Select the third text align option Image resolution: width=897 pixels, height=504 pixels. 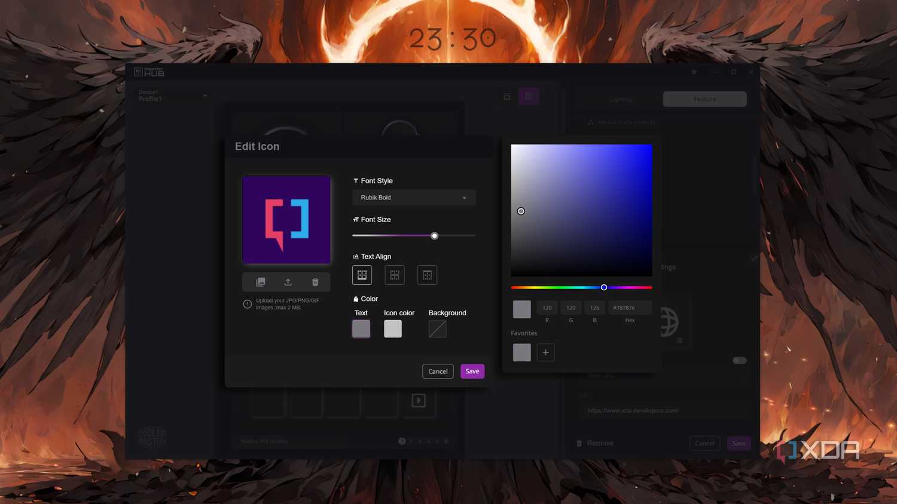coord(427,275)
